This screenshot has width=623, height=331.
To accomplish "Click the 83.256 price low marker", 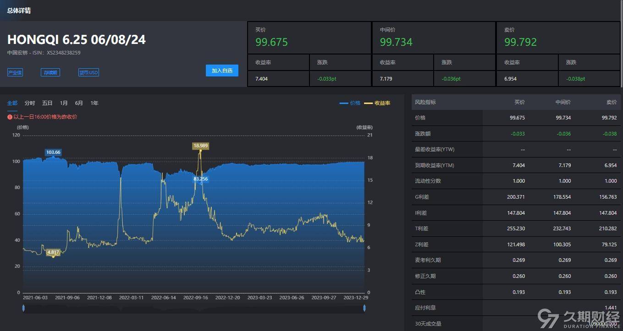I will point(201,179).
